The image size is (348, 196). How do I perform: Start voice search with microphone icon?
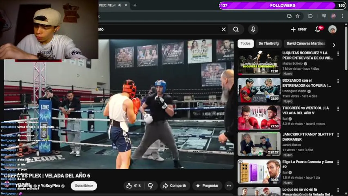pos(253,29)
